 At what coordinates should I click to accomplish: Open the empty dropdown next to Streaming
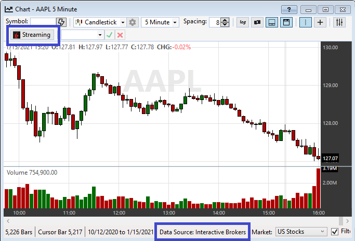point(83,35)
